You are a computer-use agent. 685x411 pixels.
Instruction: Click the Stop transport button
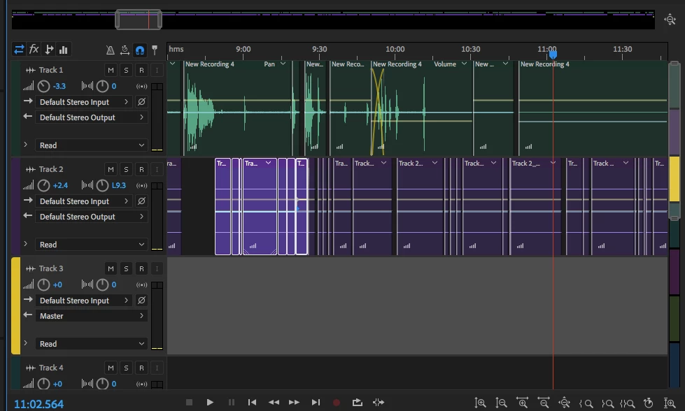click(x=189, y=403)
